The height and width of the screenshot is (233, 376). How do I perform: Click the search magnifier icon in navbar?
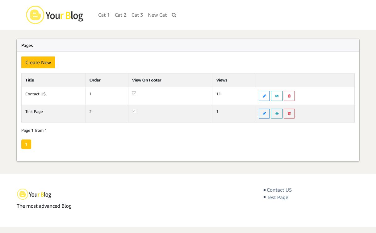click(174, 15)
